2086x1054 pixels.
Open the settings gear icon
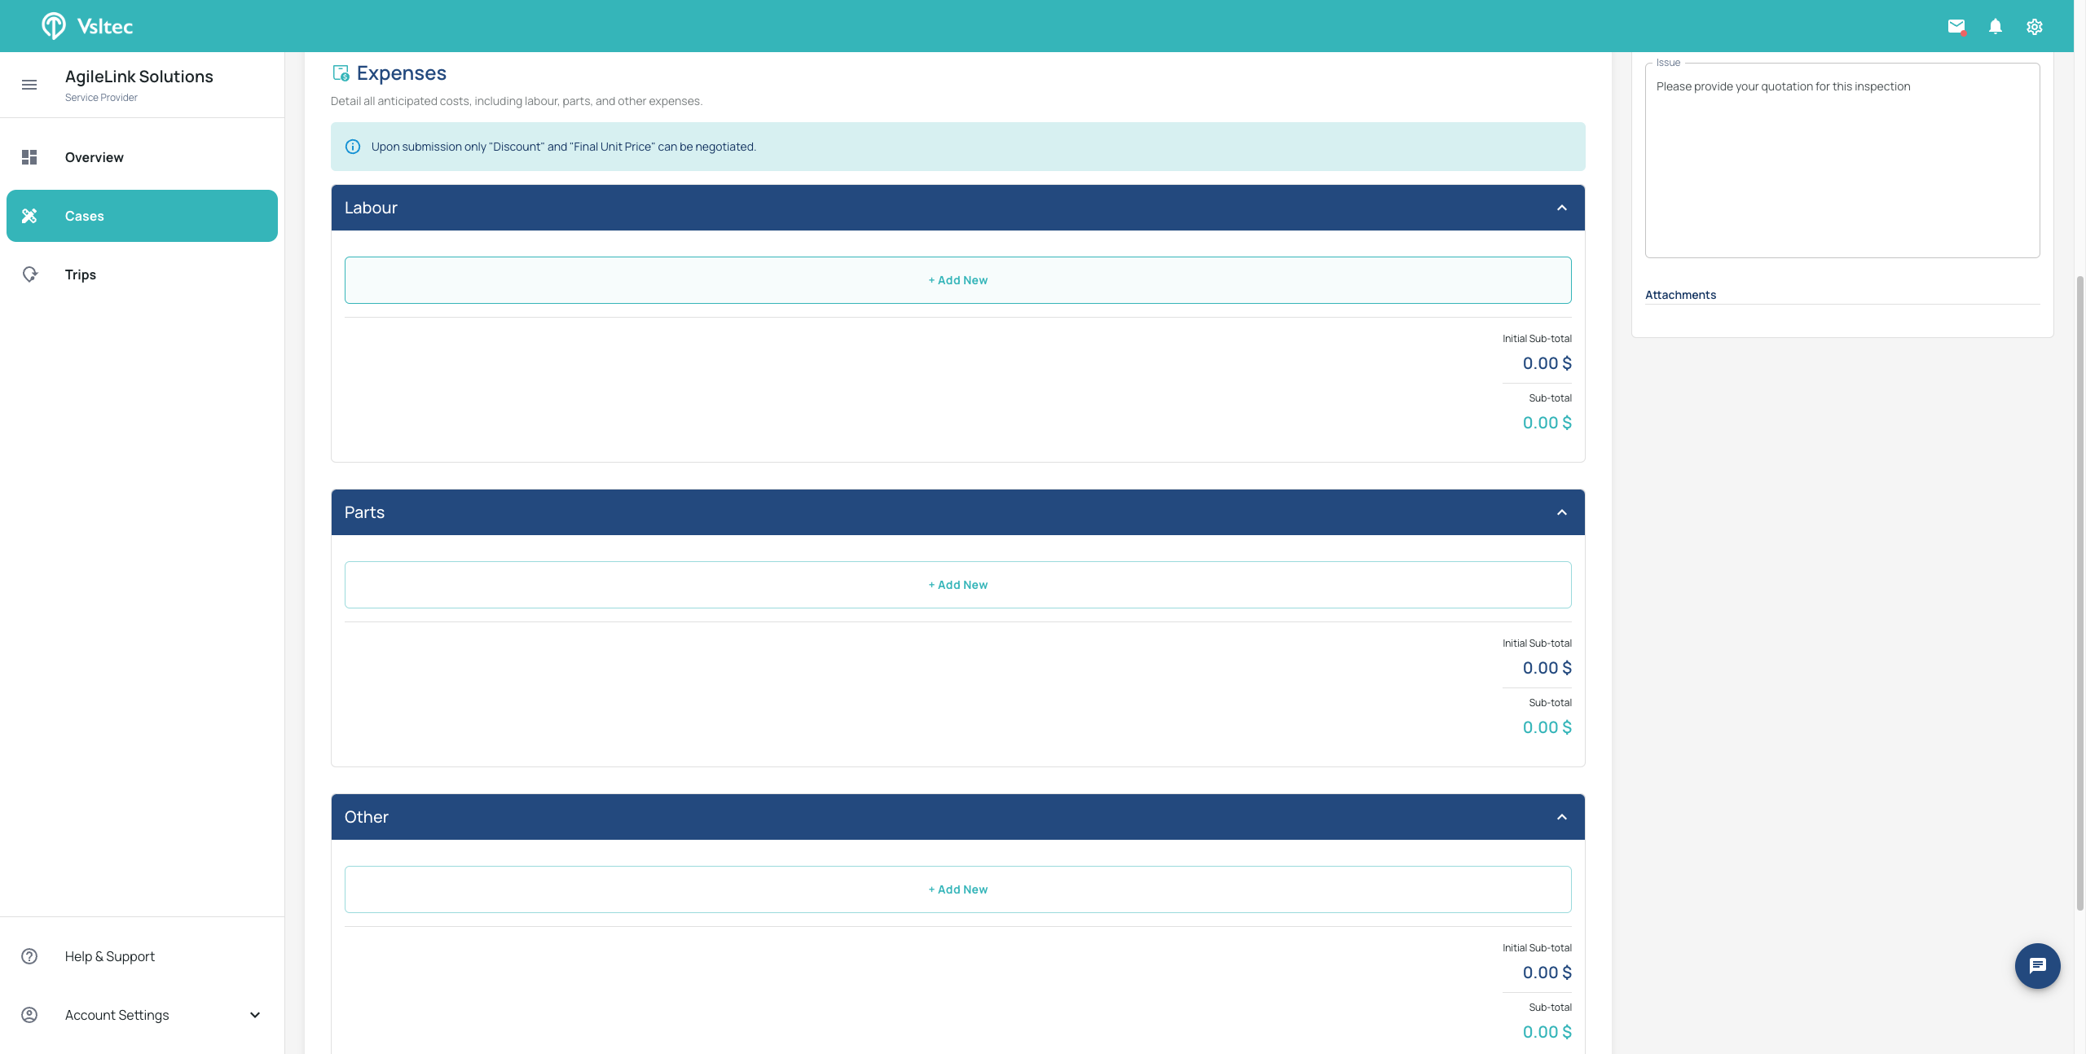(2034, 26)
